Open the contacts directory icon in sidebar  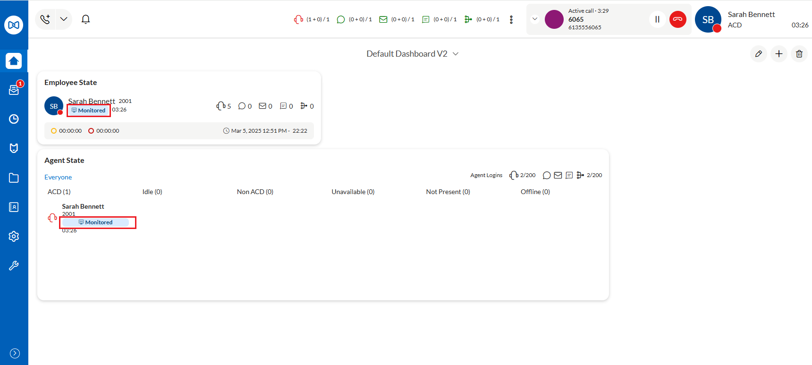point(14,207)
